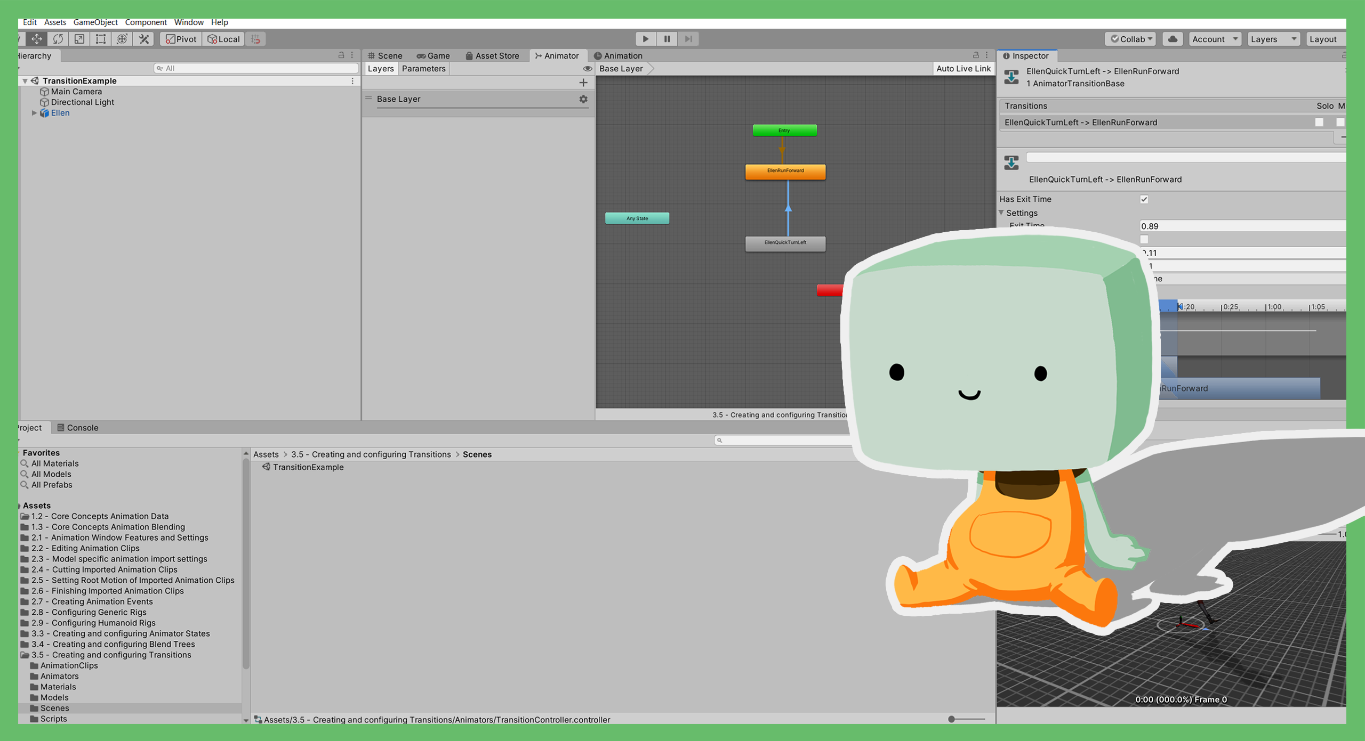1365x741 pixels.
Task: Toggle Pivot handle position button
Action: pos(180,38)
